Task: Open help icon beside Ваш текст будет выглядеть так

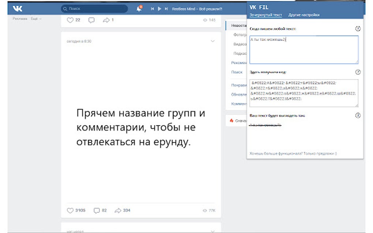Action: pos(358,116)
